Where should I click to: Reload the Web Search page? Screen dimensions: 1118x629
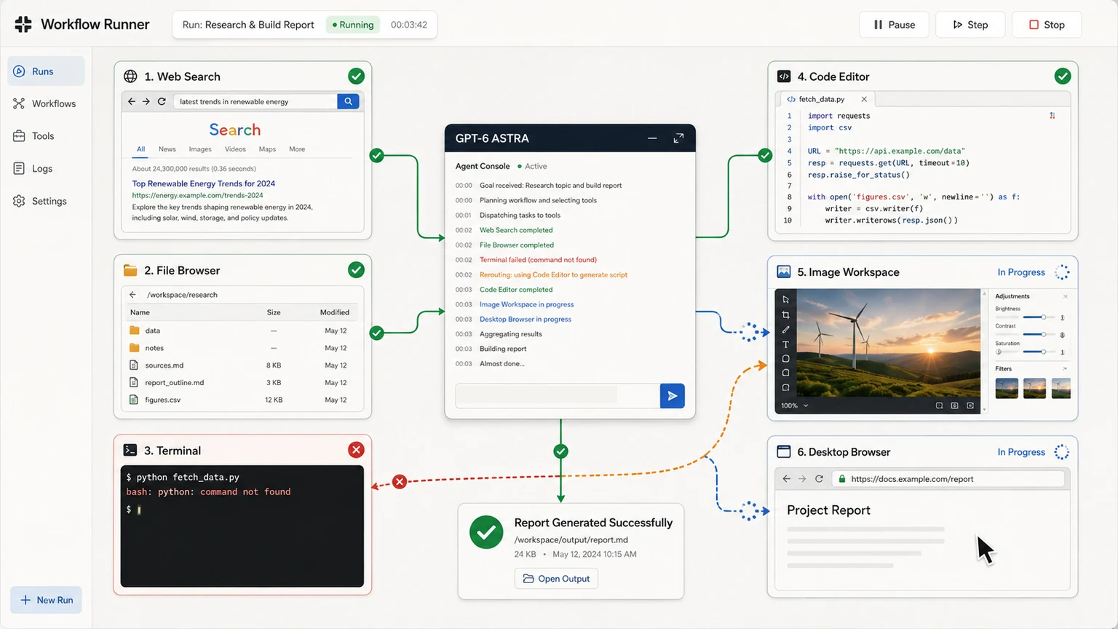point(162,102)
